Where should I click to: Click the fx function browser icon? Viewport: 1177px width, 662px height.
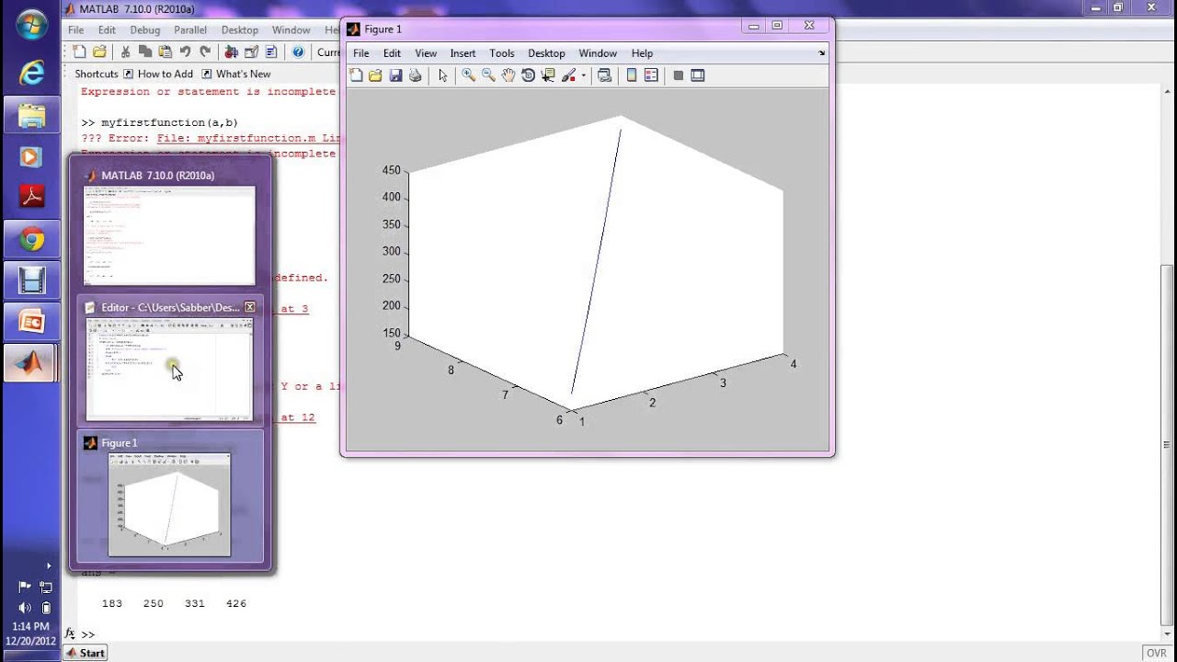(70, 633)
